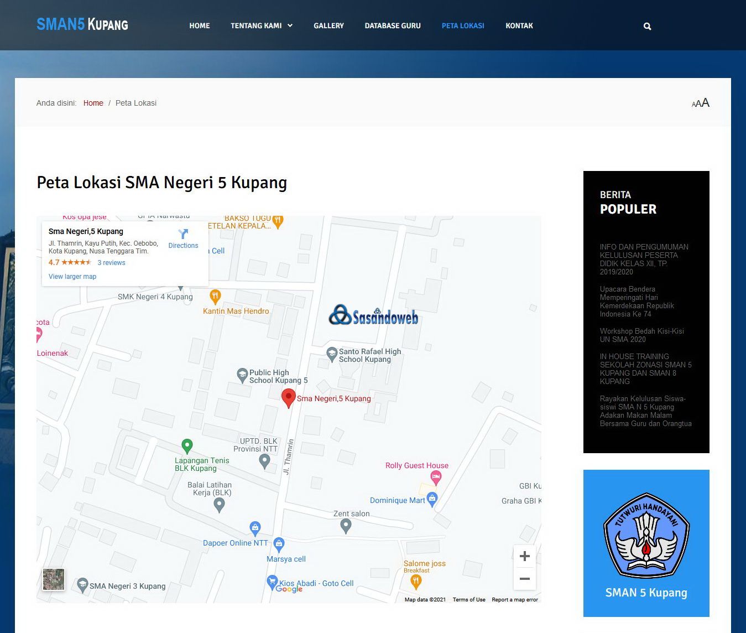
Task: Click the Public High School Kupang 5 marker
Action: pyautogui.click(x=242, y=376)
